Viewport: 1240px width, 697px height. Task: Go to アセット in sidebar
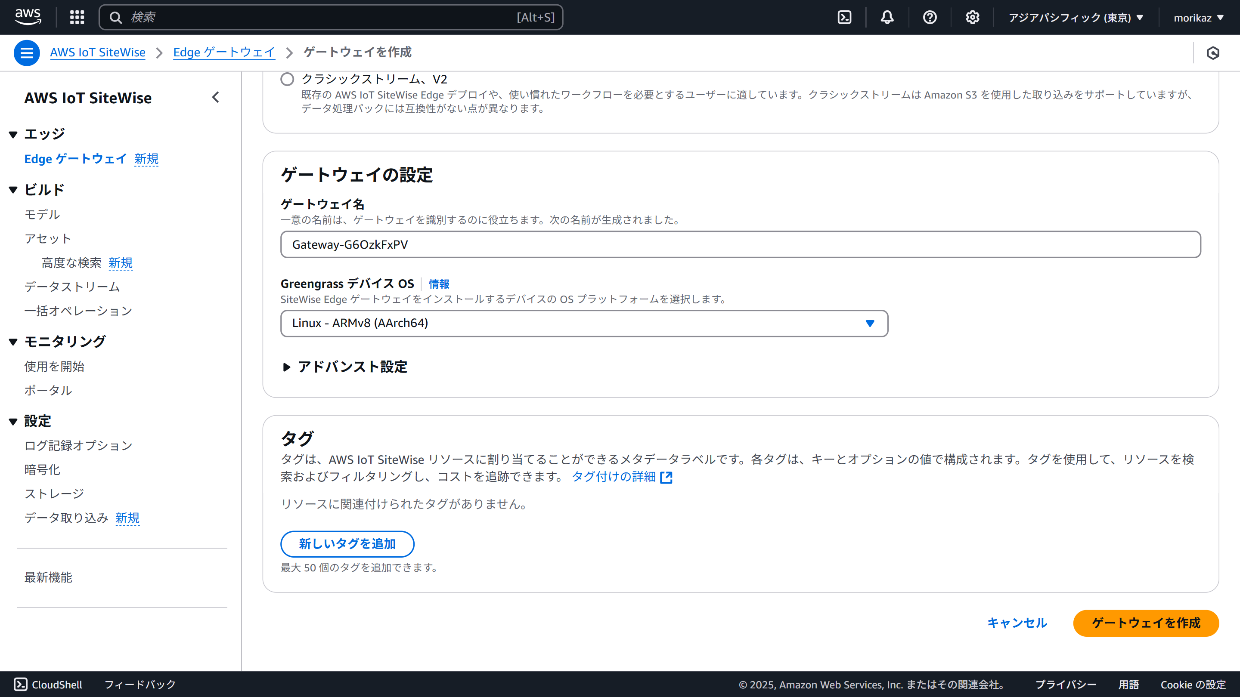(48, 239)
